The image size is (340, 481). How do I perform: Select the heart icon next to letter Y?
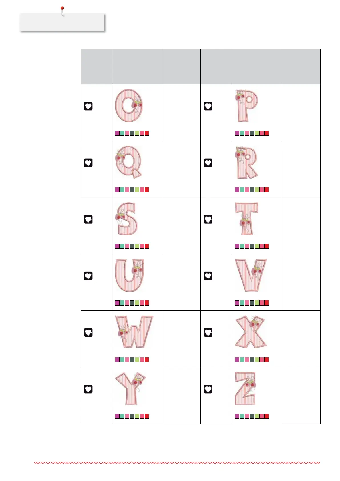(88, 389)
